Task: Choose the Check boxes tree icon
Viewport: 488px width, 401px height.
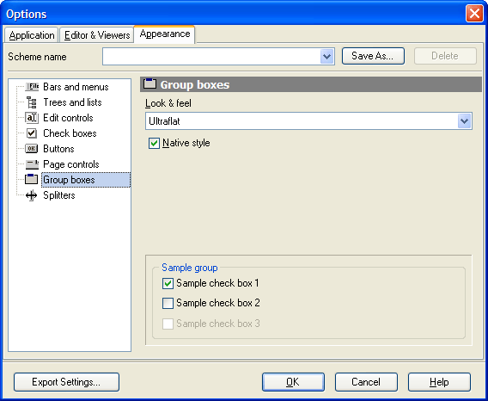Action: click(32, 133)
